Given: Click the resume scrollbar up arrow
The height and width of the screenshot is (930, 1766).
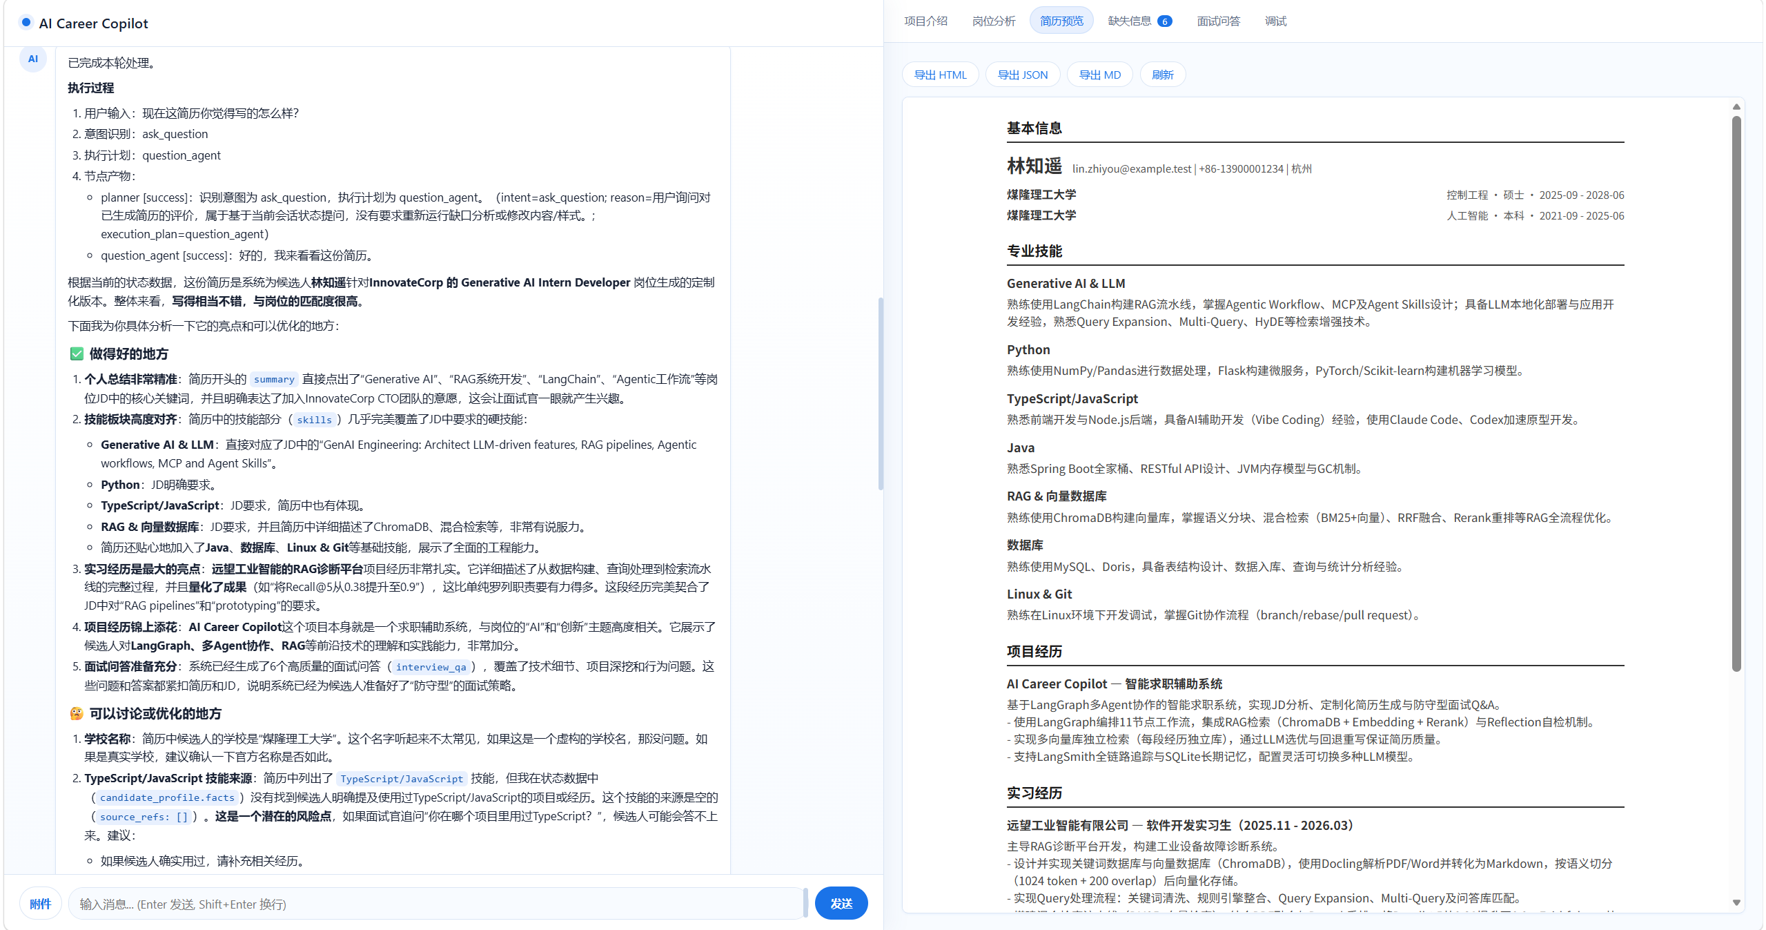Looking at the screenshot, I should (x=1737, y=107).
